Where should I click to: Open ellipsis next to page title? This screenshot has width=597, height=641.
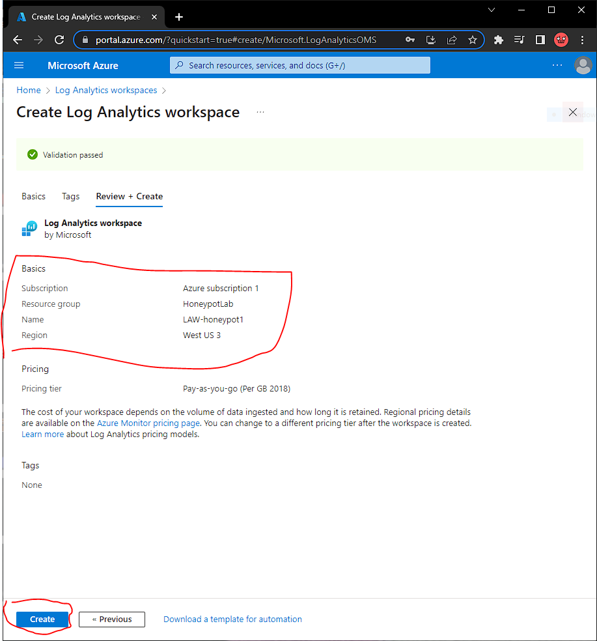[260, 112]
